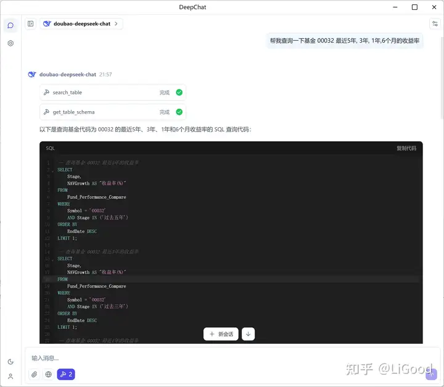This screenshot has height=387, width=444.
Task: Expand the chevron next to model name
Action: (116, 24)
